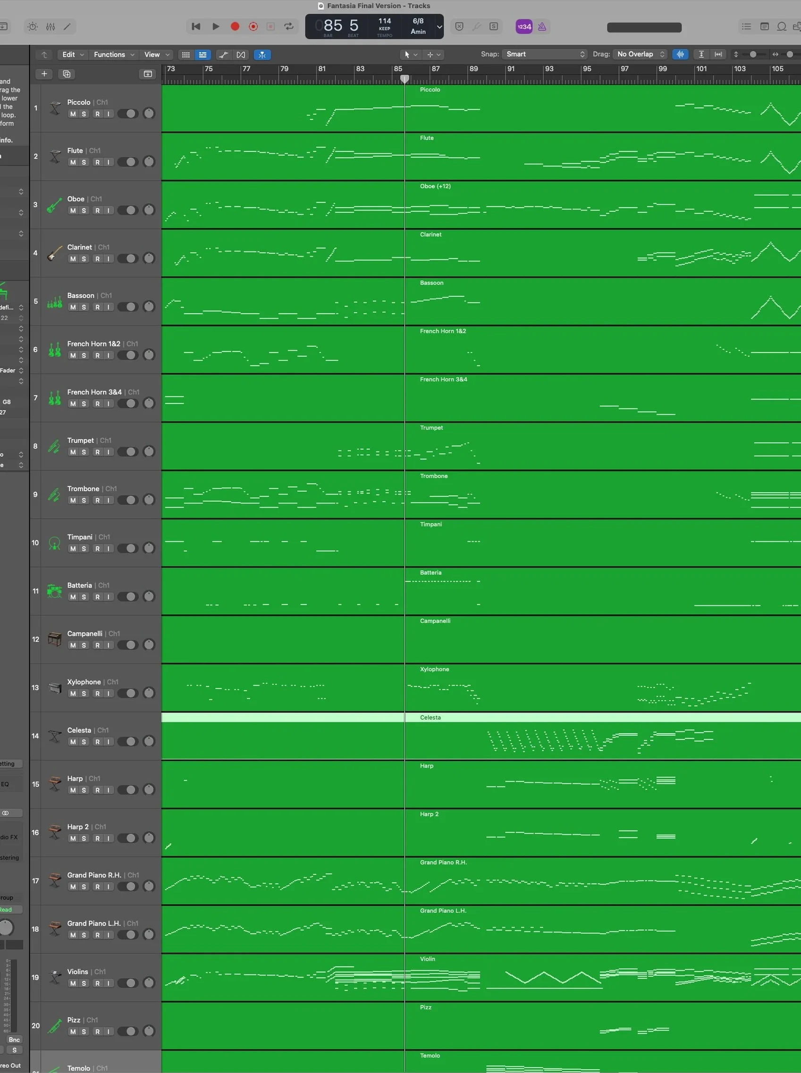Go to the beginning of the project
The height and width of the screenshot is (1073, 801).
(x=196, y=26)
